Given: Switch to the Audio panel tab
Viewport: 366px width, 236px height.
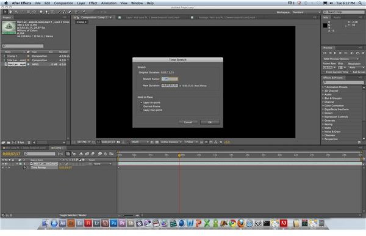Looking at the screenshot, I should coord(337,18).
